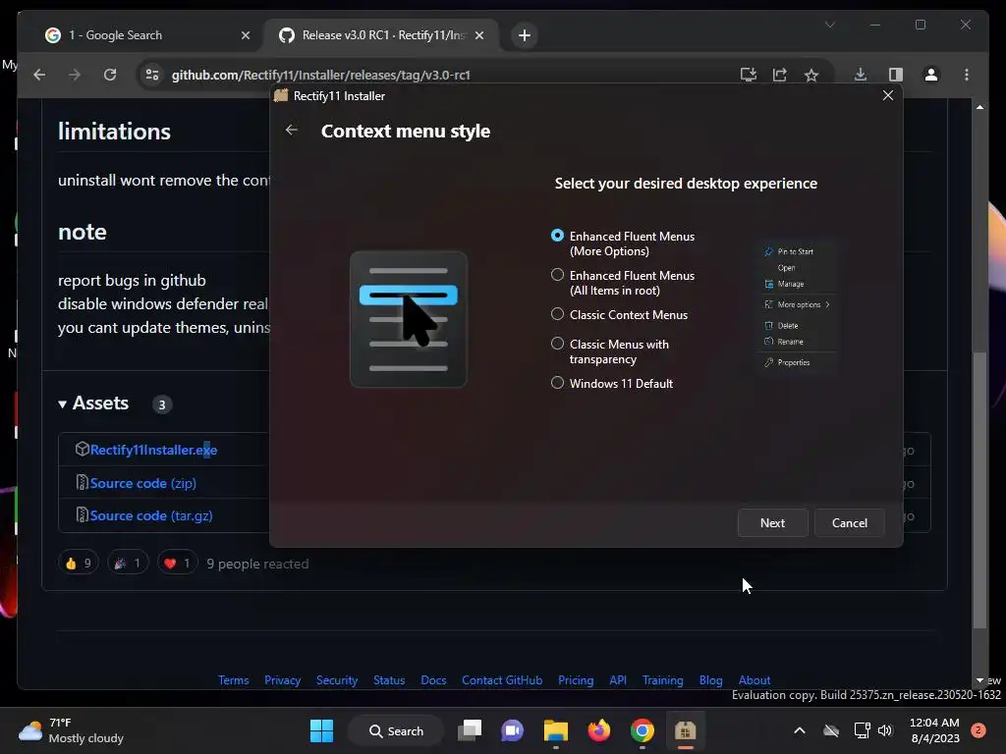This screenshot has height=754, width=1006.
Task: Click the Chrome address bar URL
Action: 321,75
